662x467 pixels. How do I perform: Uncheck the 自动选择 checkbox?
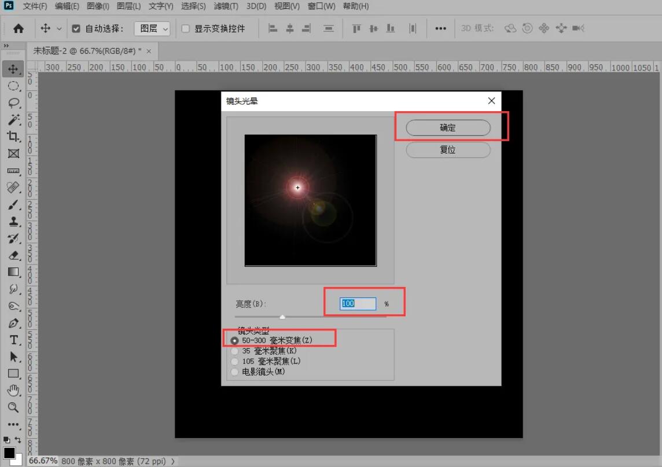[77, 28]
